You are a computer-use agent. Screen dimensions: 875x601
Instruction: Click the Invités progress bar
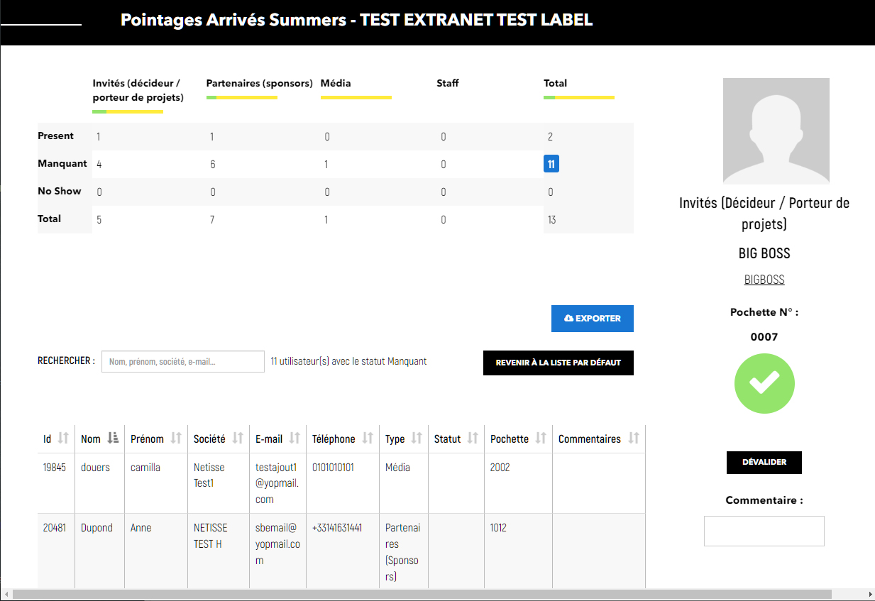[x=128, y=111]
